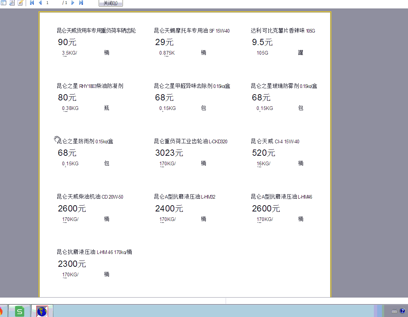408x317 pixels.
Task: Click the outline view icon in toolbar
Action: click(3, 3)
